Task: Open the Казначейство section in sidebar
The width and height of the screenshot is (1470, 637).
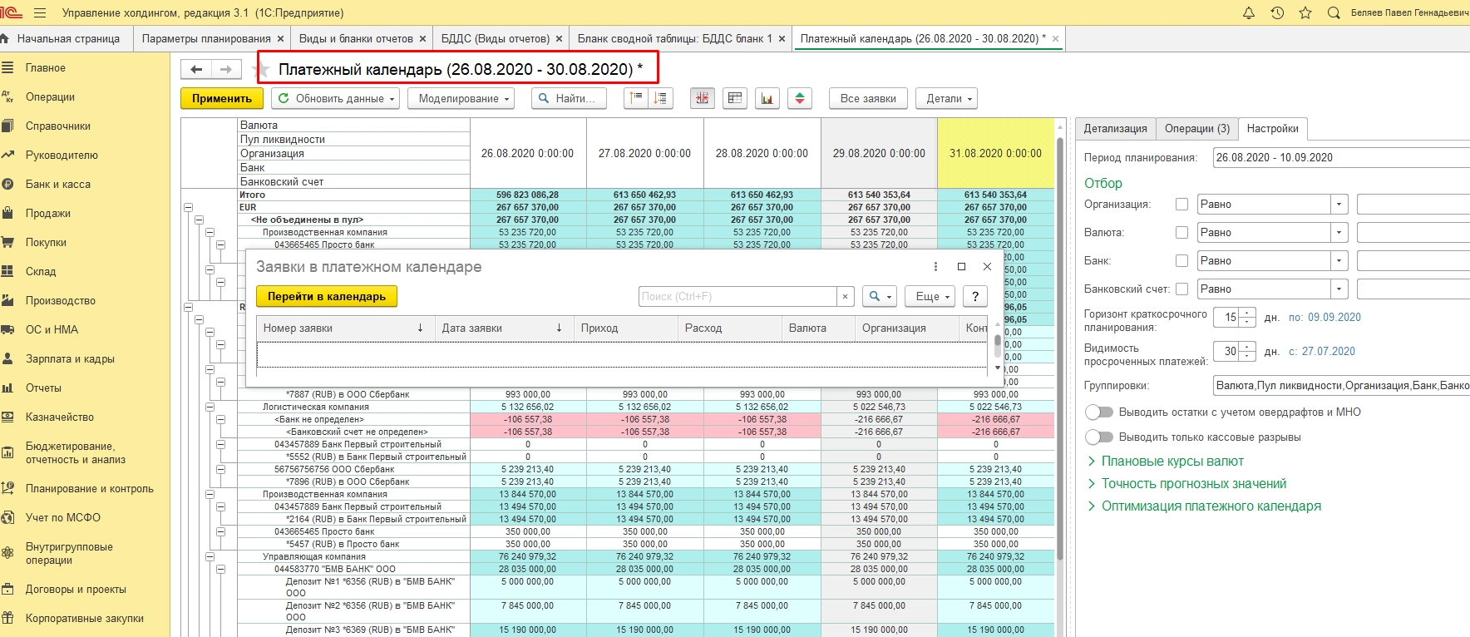Action: click(59, 417)
